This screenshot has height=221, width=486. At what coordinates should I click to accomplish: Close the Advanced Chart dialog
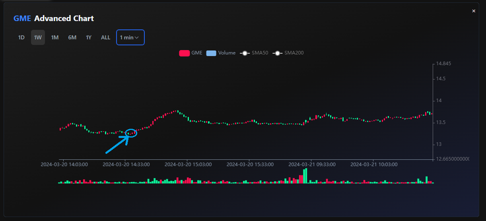[474, 11]
